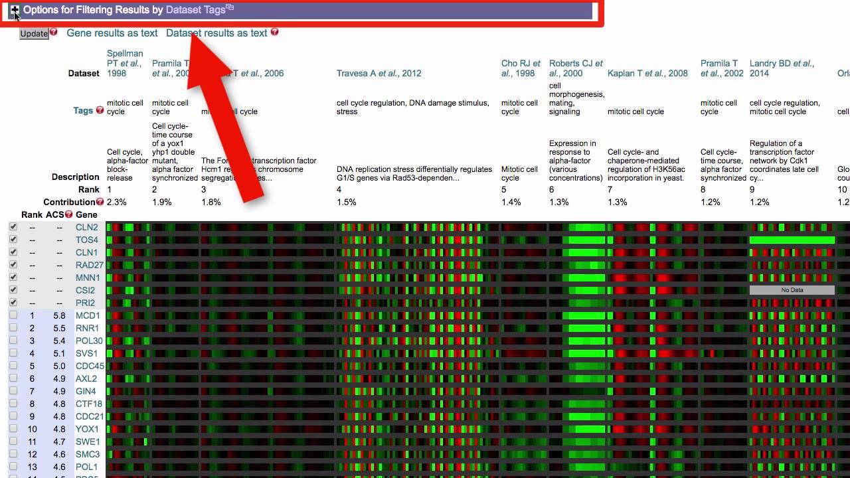Click the Contribution row label
The width and height of the screenshot is (850, 478).
(69, 202)
